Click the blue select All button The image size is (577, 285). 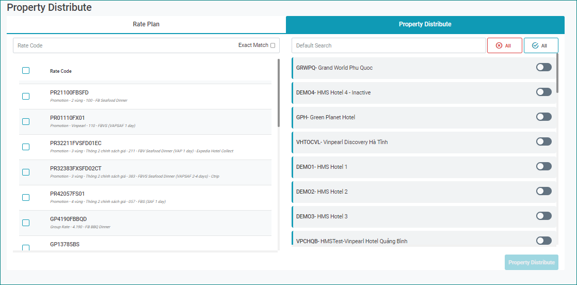[x=540, y=45]
